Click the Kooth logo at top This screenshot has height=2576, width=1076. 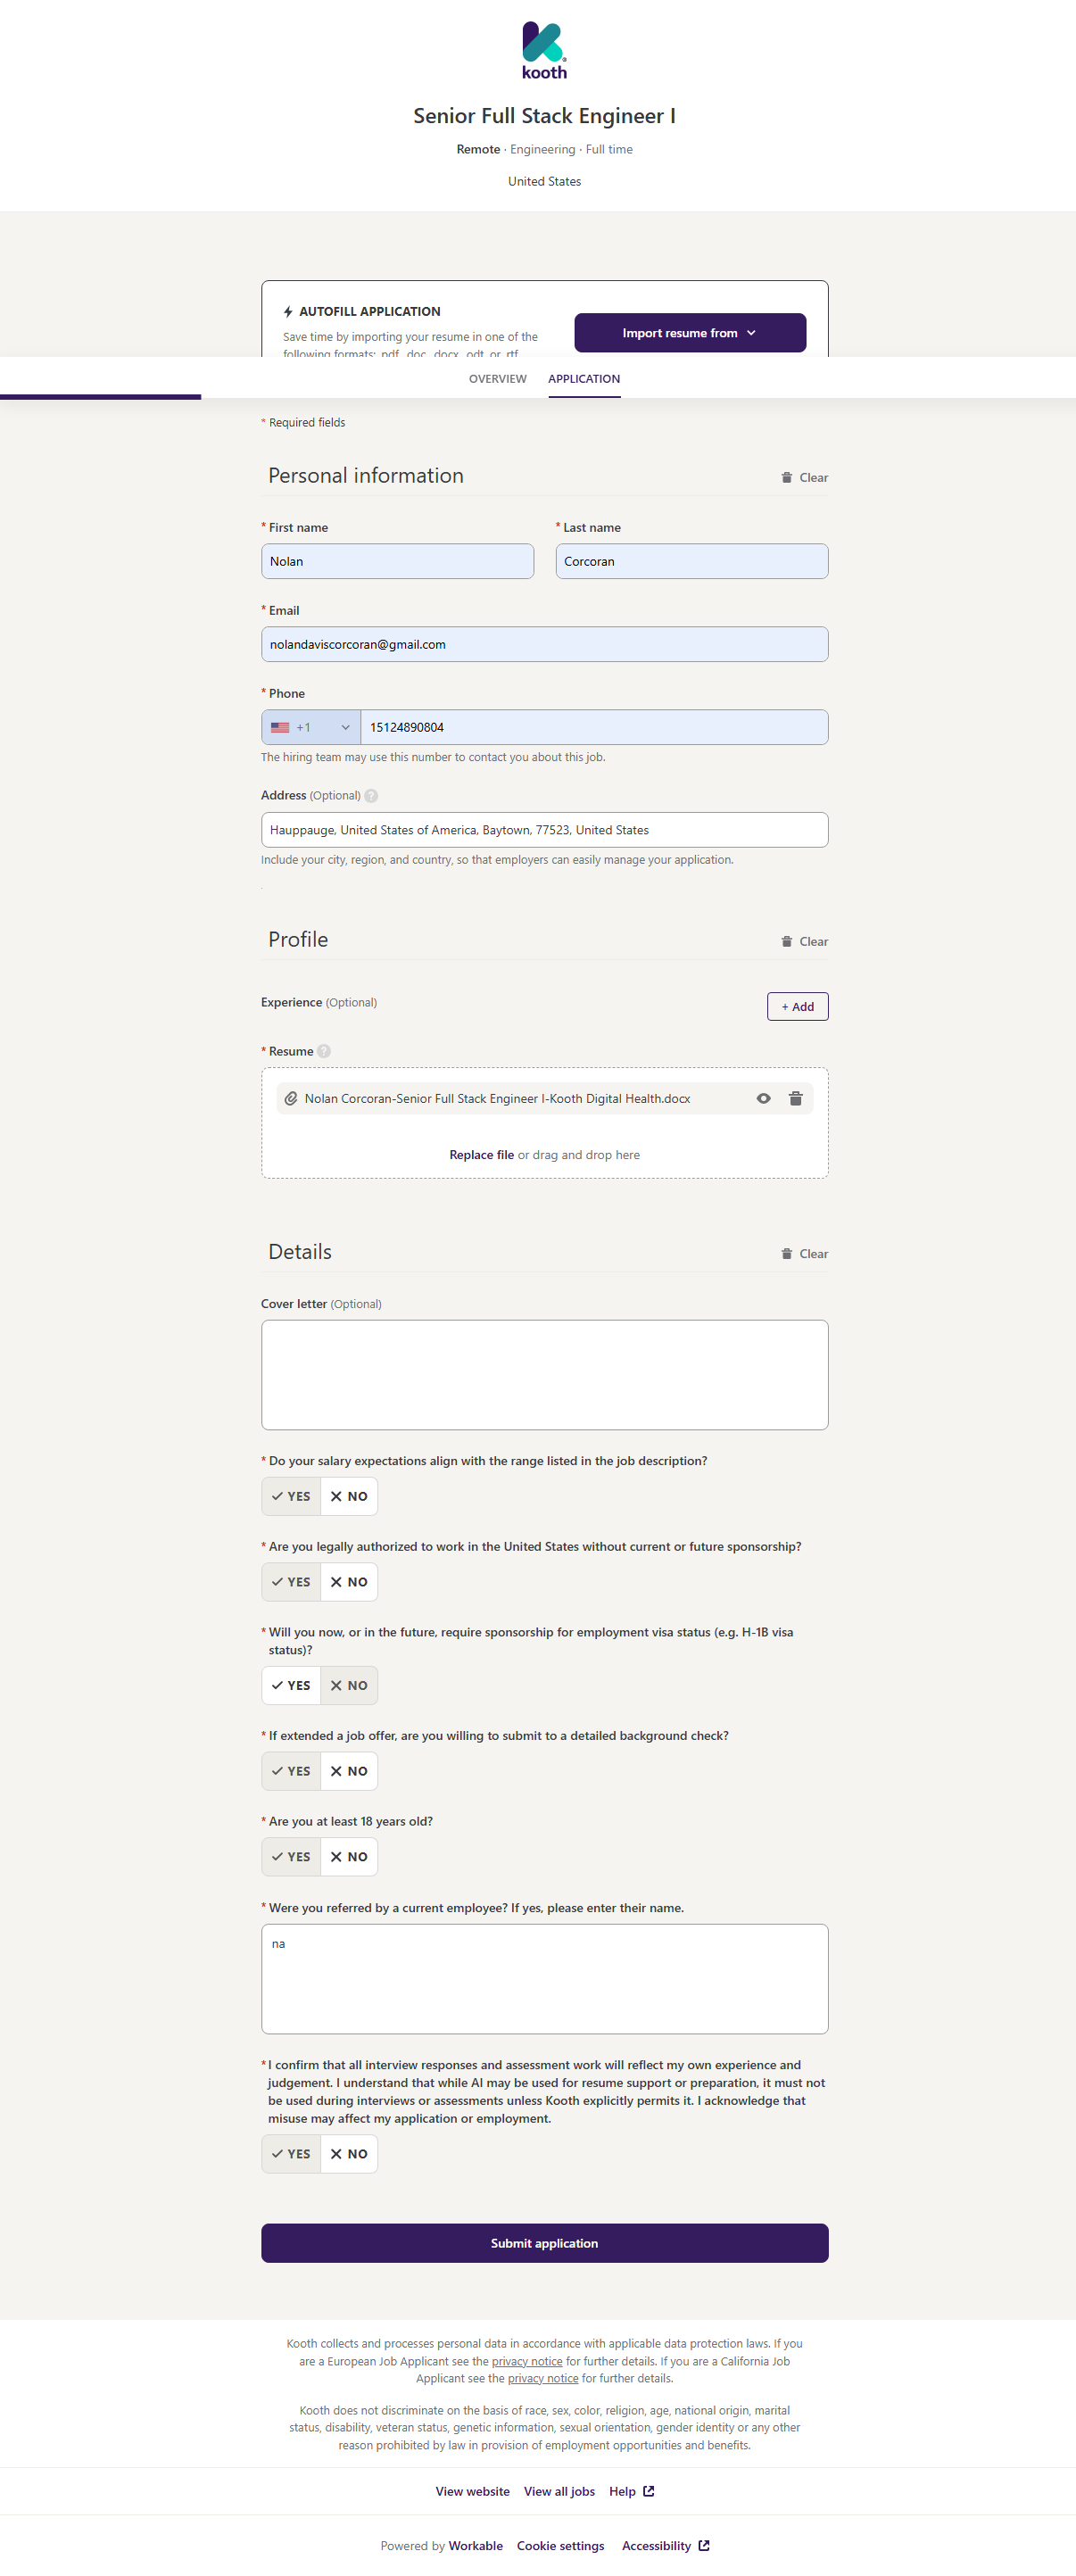544,50
